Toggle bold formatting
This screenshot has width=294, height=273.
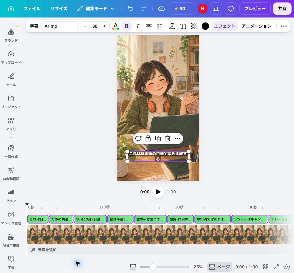[127, 26]
